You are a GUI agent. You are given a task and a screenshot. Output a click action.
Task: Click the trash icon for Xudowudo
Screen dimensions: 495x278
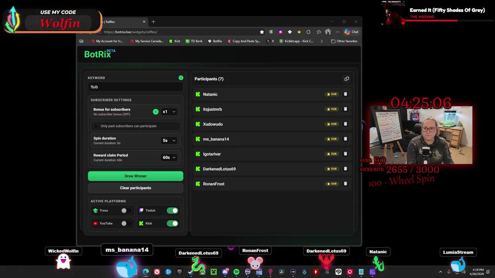tap(345, 124)
